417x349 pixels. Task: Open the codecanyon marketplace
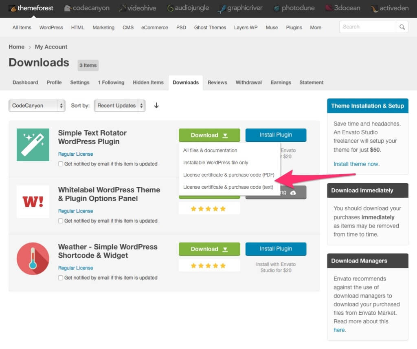click(x=86, y=8)
